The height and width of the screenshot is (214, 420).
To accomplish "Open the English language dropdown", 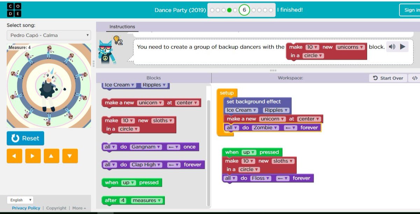I will tap(20, 200).
